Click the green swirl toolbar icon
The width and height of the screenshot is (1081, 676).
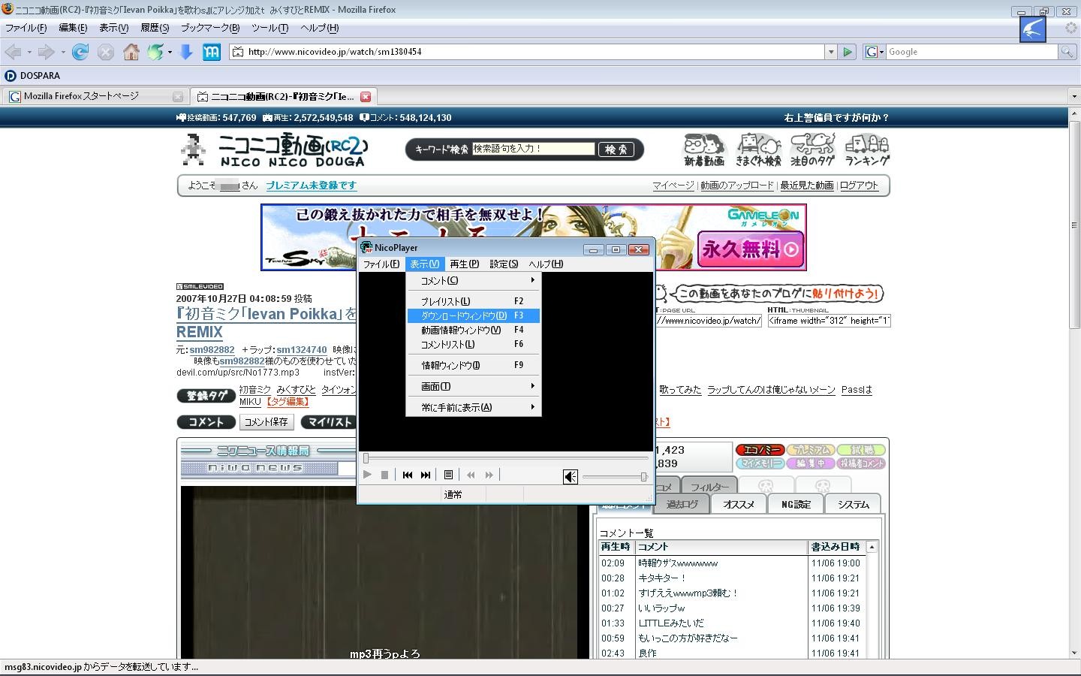pyautogui.click(x=155, y=52)
